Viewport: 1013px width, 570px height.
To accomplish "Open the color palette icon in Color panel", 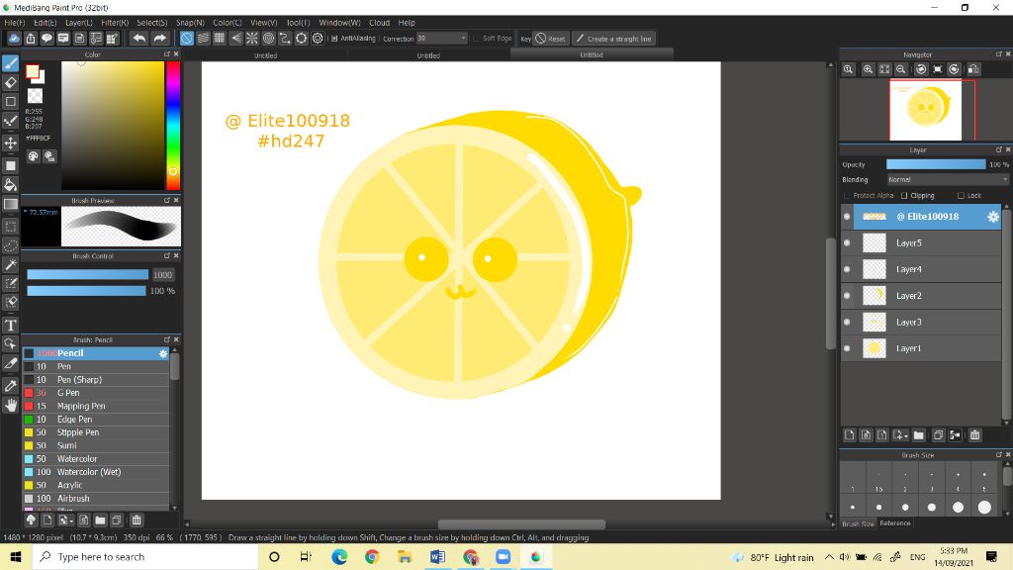I will [33, 156].
